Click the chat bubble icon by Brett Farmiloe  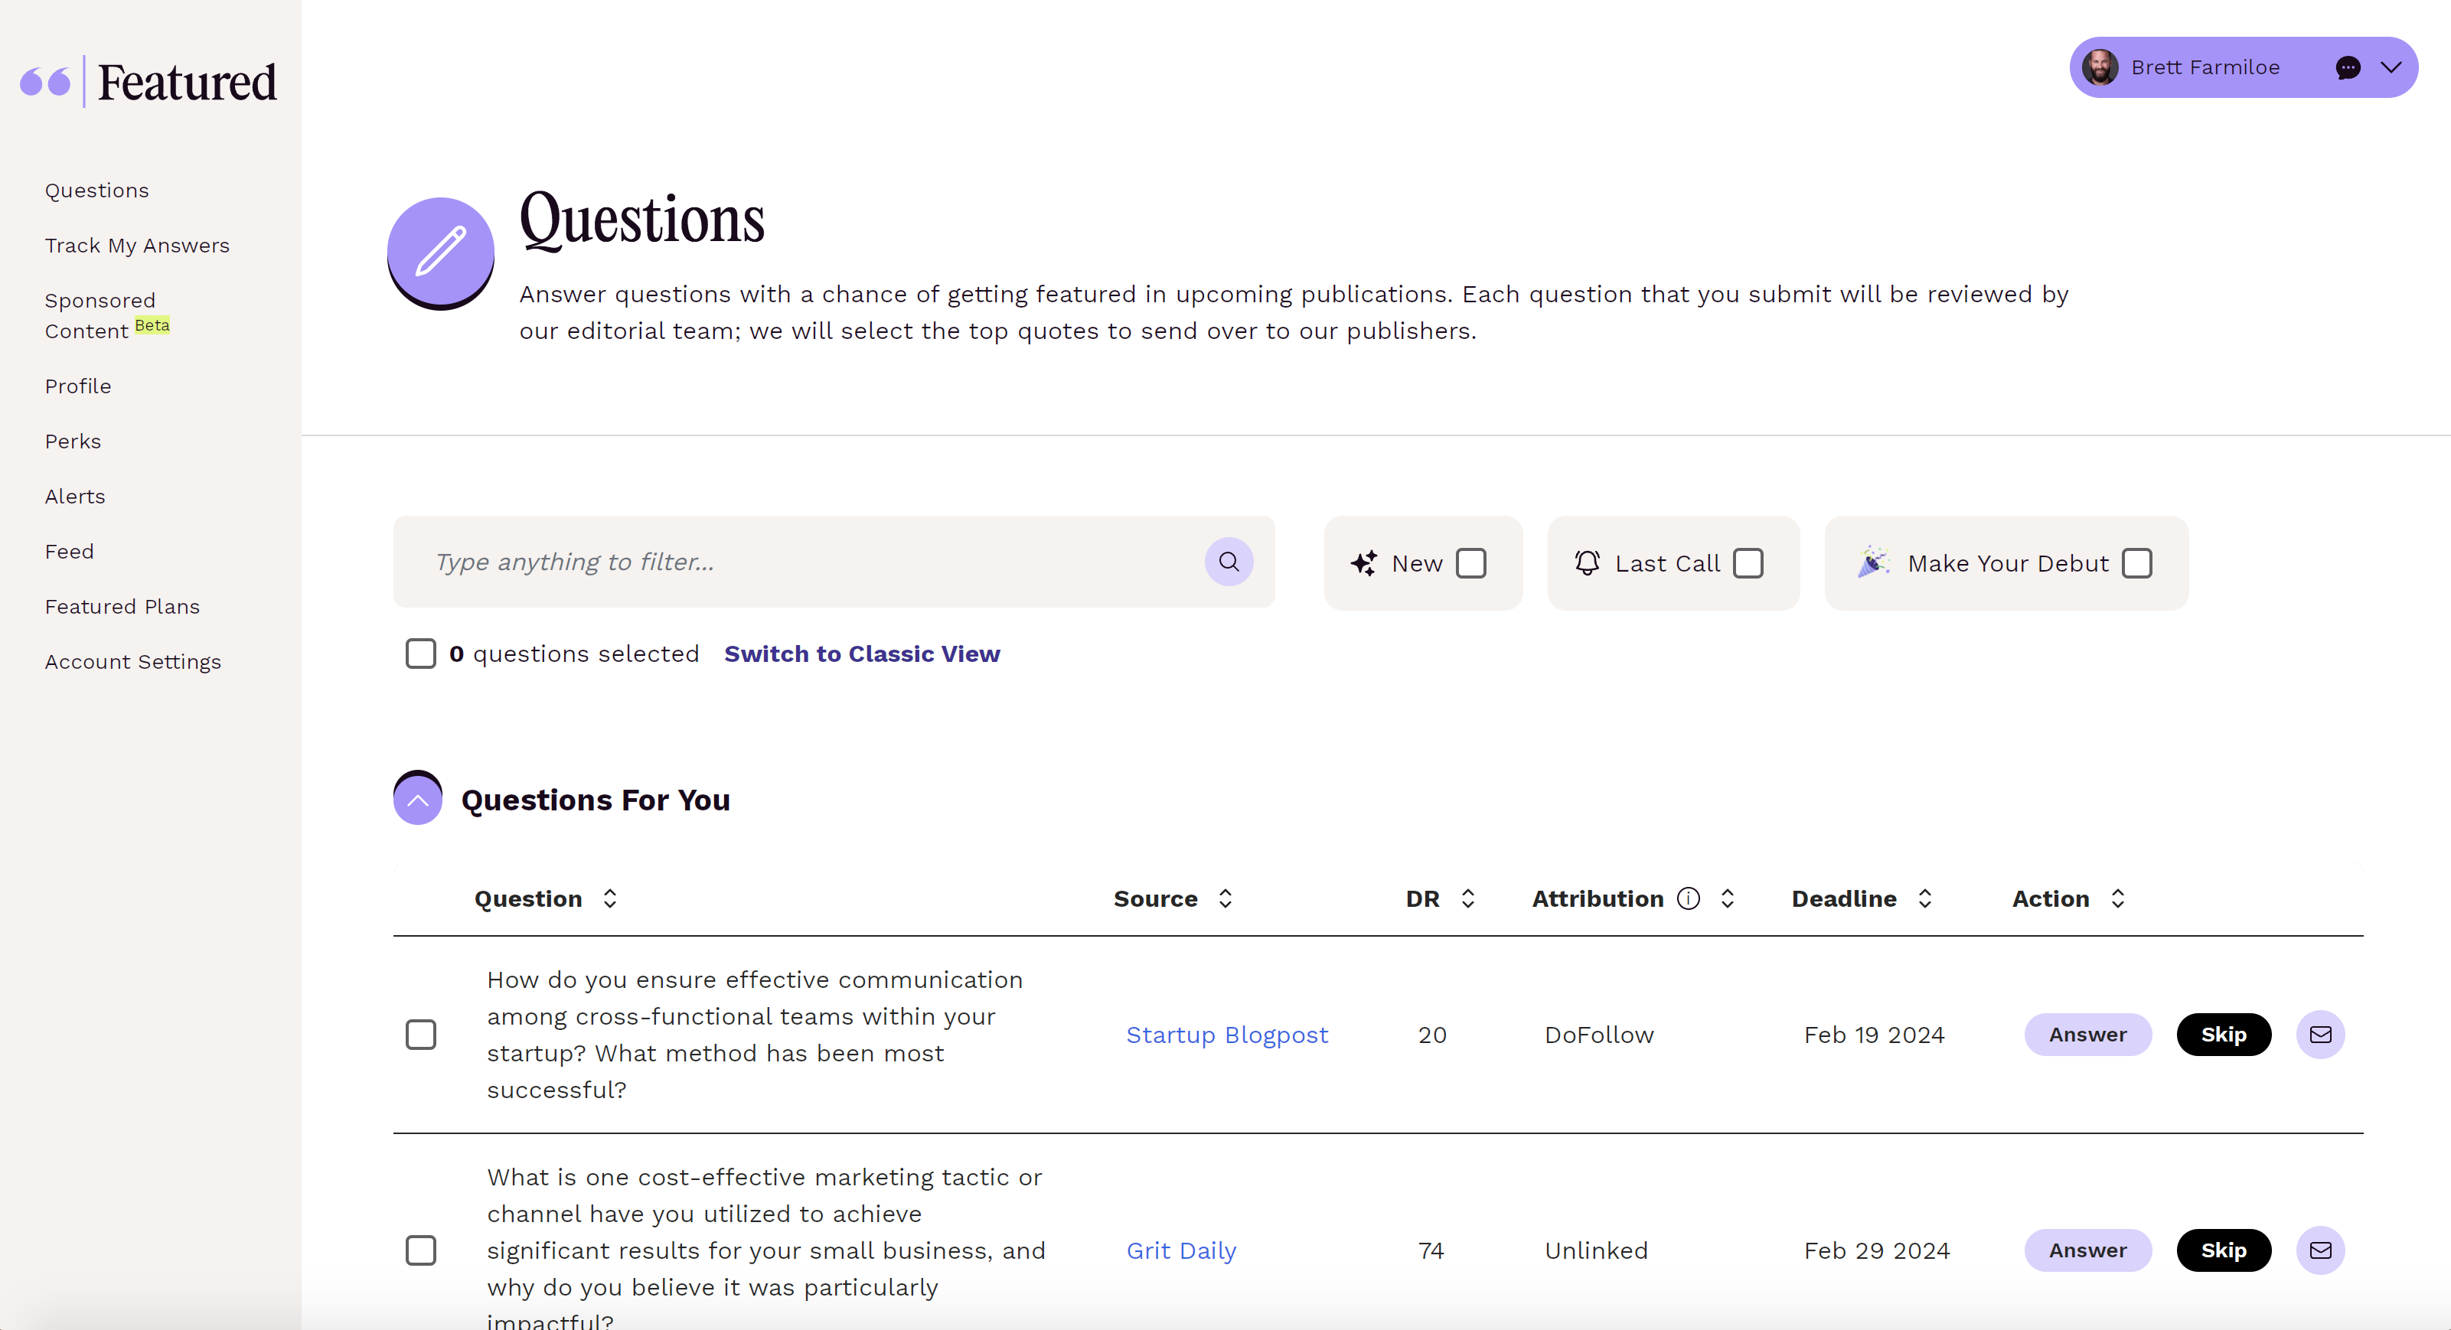pyautogui.click(x=2348, y=67)
